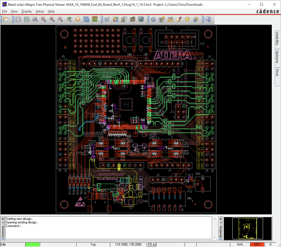Open the File menu

coord(5,11)
